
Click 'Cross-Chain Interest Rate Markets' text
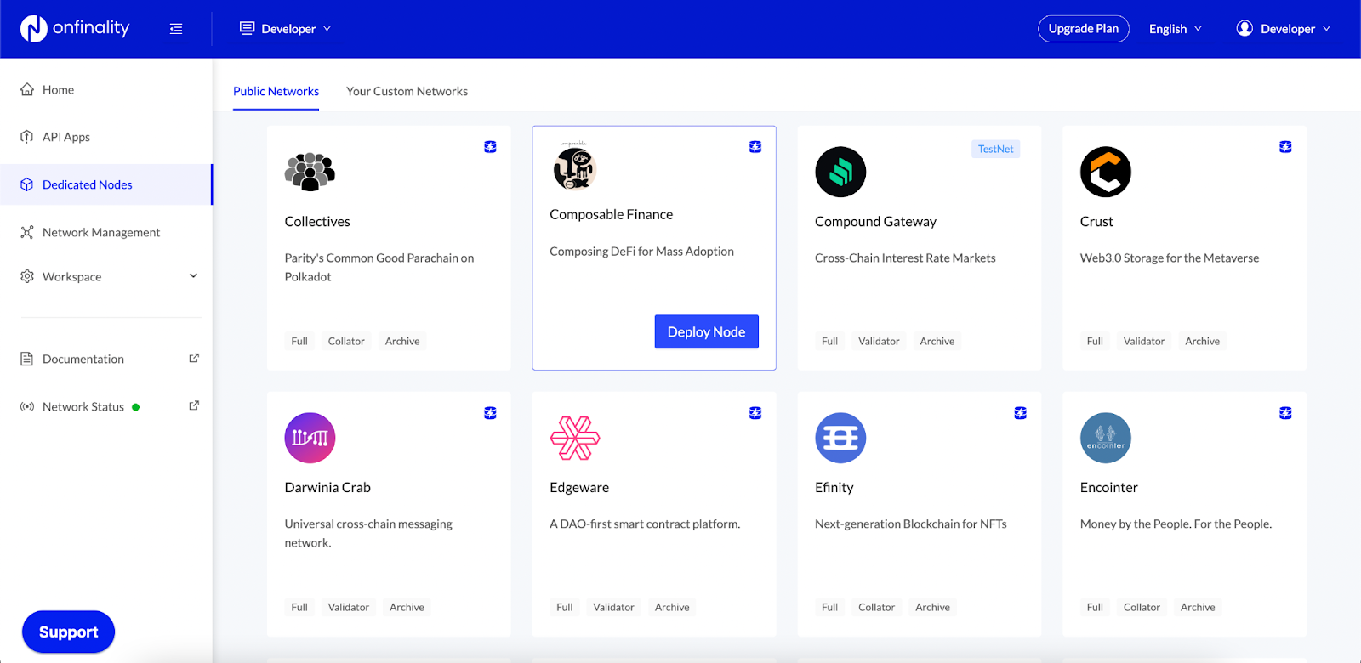coord(905,258)
